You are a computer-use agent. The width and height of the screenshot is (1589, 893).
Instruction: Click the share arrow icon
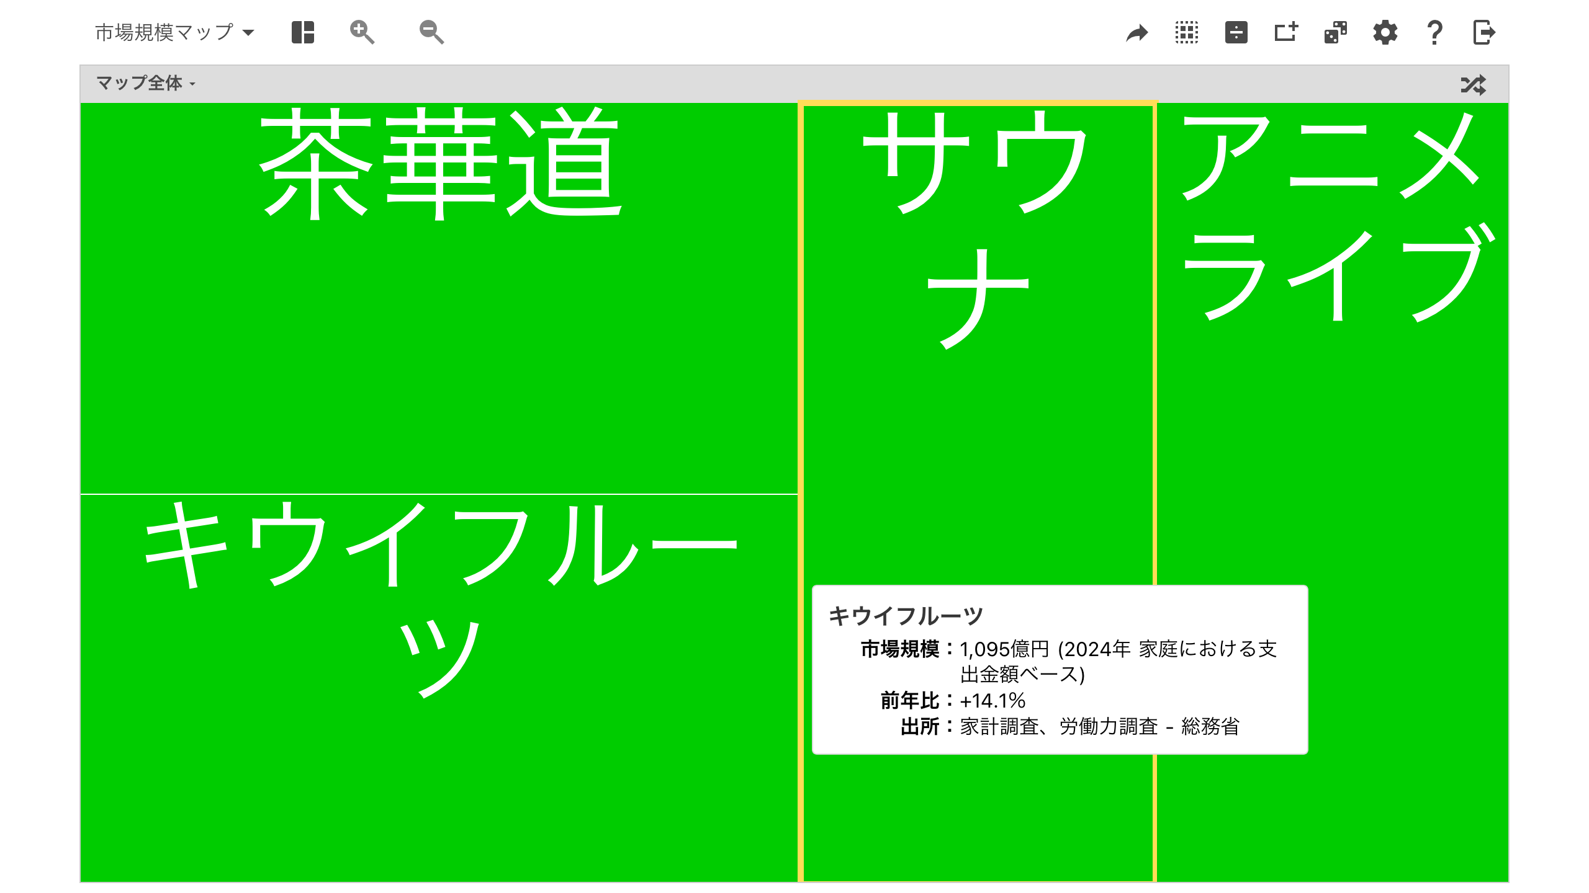[1137, 33]
